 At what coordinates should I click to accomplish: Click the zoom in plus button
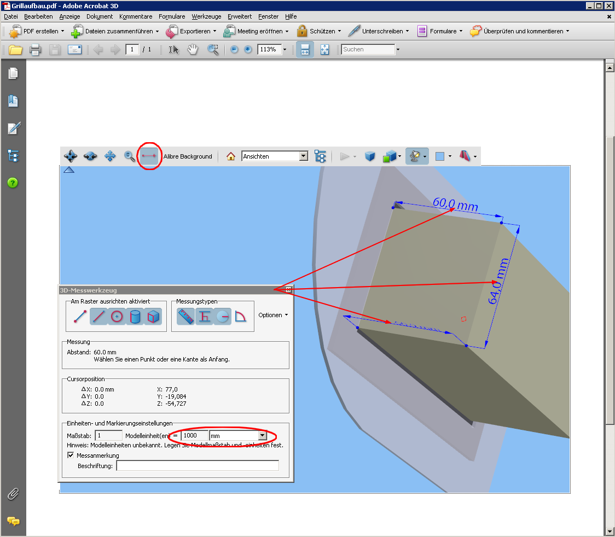[248, 49]
